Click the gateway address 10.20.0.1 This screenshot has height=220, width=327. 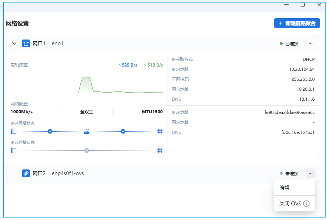pyautogui.click(x=306, y=89)
